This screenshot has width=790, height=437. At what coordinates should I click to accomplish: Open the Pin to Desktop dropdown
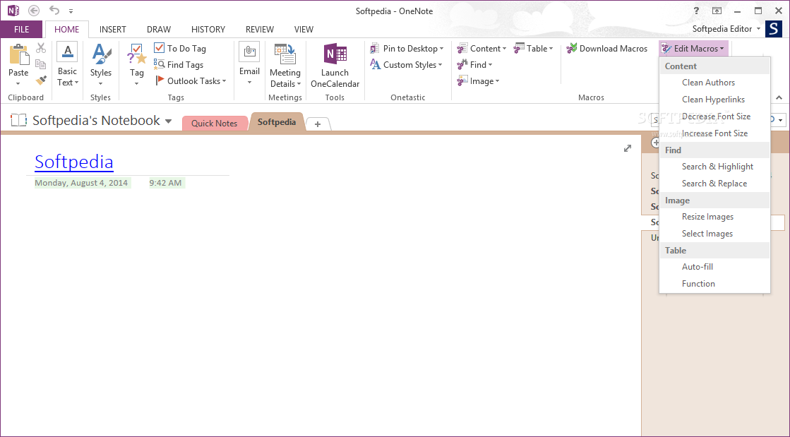(x=407, y=49)
